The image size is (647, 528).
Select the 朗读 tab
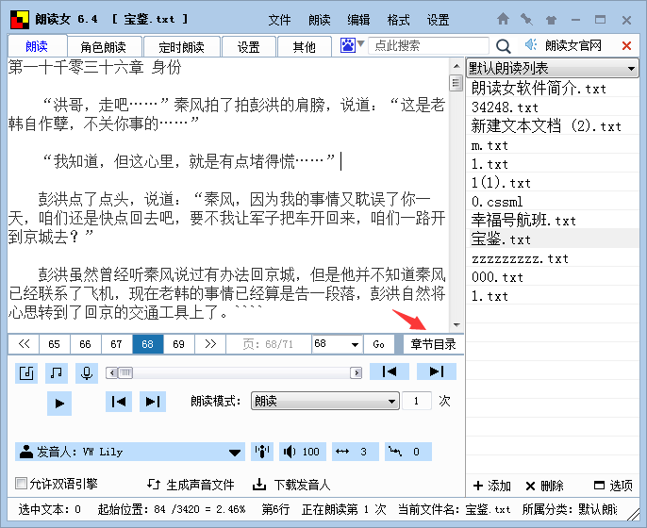(x=37, y=46)
